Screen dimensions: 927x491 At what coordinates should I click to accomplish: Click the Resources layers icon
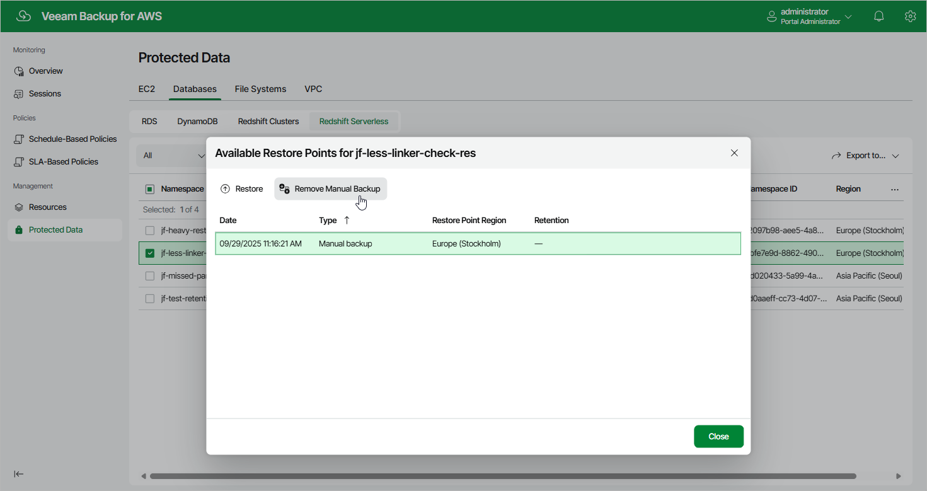19,207
